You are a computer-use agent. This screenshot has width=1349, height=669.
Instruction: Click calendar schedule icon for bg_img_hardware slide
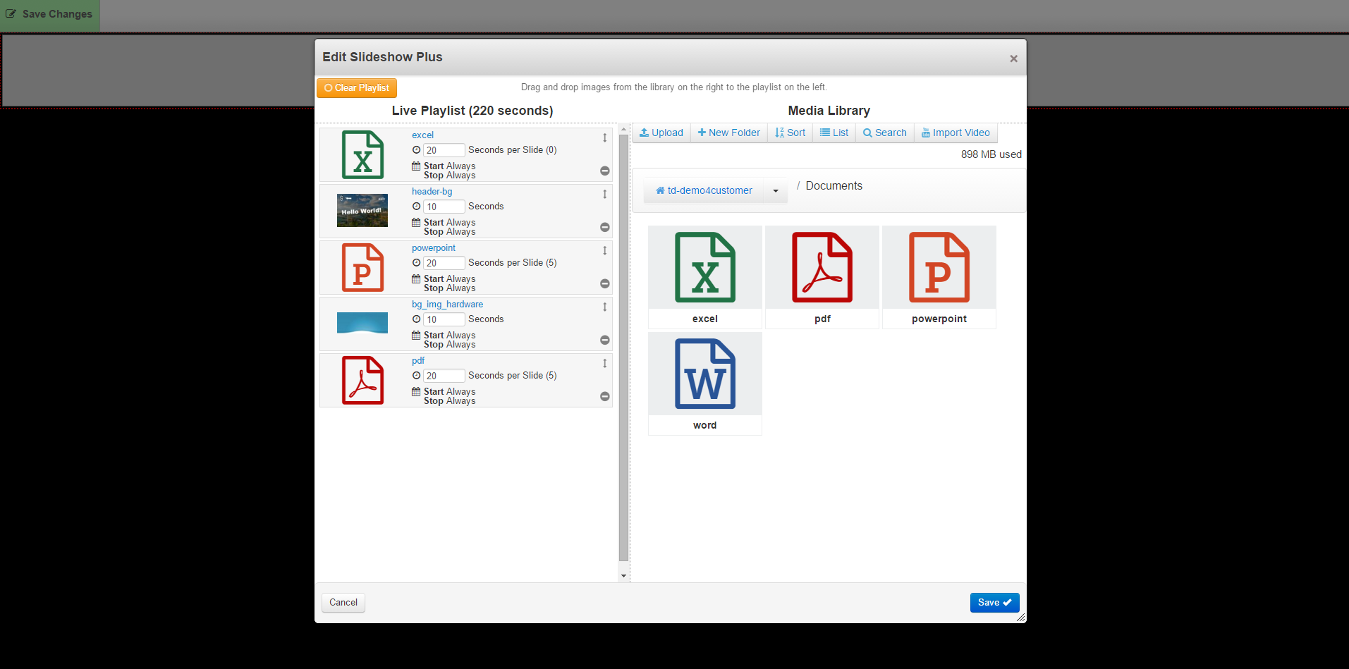pos(416,336)
